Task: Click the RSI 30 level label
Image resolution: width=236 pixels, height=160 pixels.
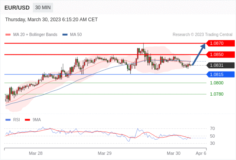Action: coord(212,143)
